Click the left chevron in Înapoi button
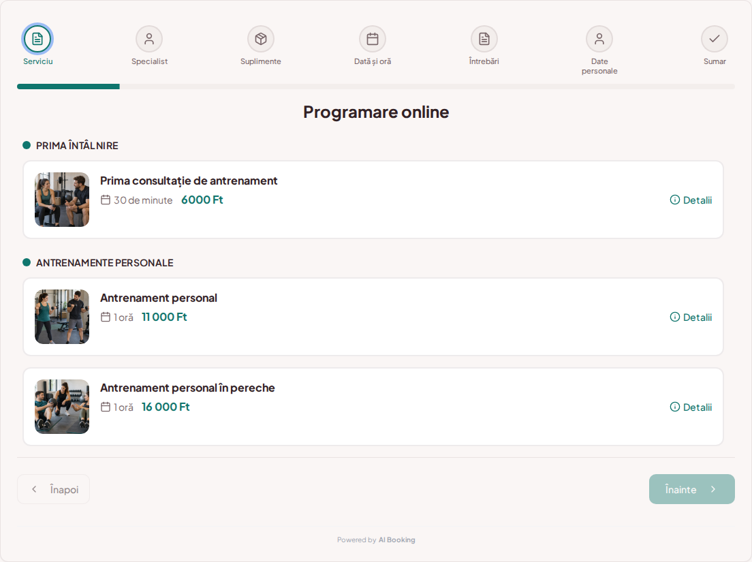 click(34, 489)
